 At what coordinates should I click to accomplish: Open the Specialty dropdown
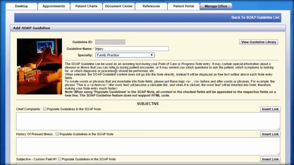pyautogui.click(x=125, y=55)
